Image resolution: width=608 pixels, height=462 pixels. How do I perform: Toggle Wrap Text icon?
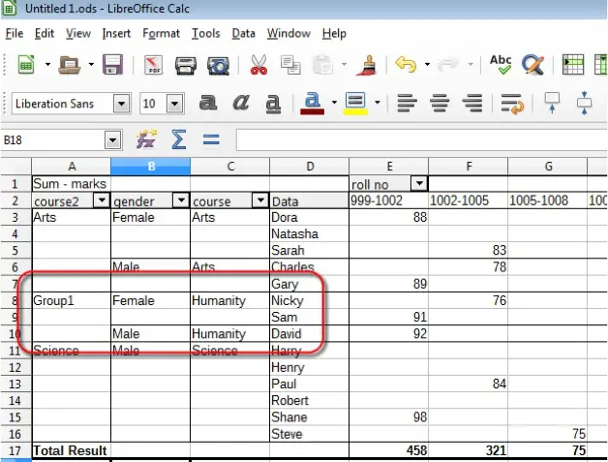pyautogui.click(x=512, y=104)
